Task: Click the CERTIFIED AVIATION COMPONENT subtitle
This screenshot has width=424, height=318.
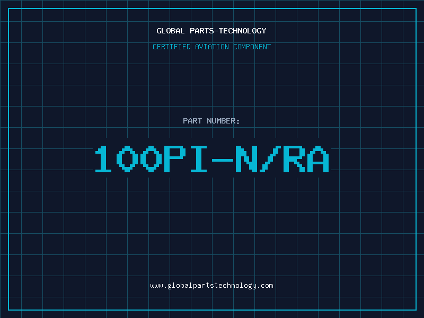Action: (211, 47)
